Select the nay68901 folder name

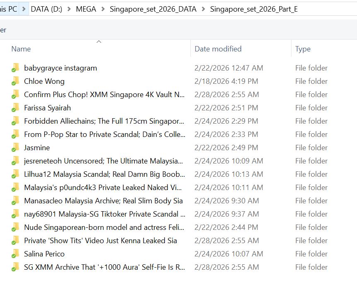[105, 214]
